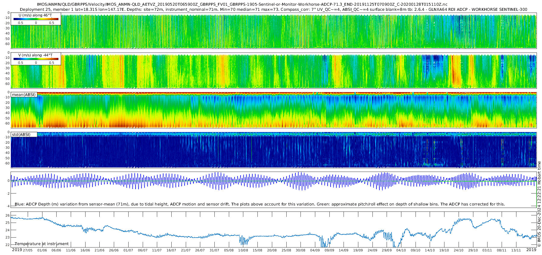
Task: Select the 04/10 date tick label
Action: pyautogui.click(x=401, y=250)
